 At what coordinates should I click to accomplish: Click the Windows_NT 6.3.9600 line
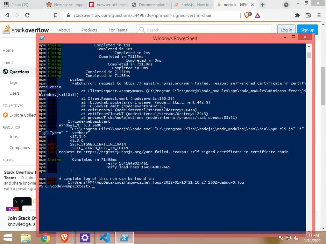[80, 125]
